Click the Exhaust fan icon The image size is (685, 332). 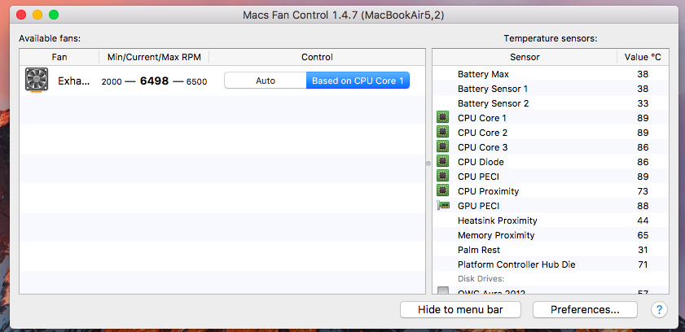tap(37, 81)
